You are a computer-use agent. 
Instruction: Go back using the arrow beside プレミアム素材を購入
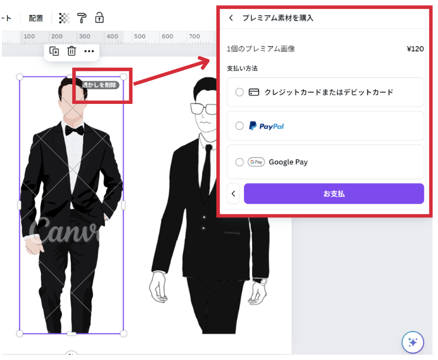[231, 18]
